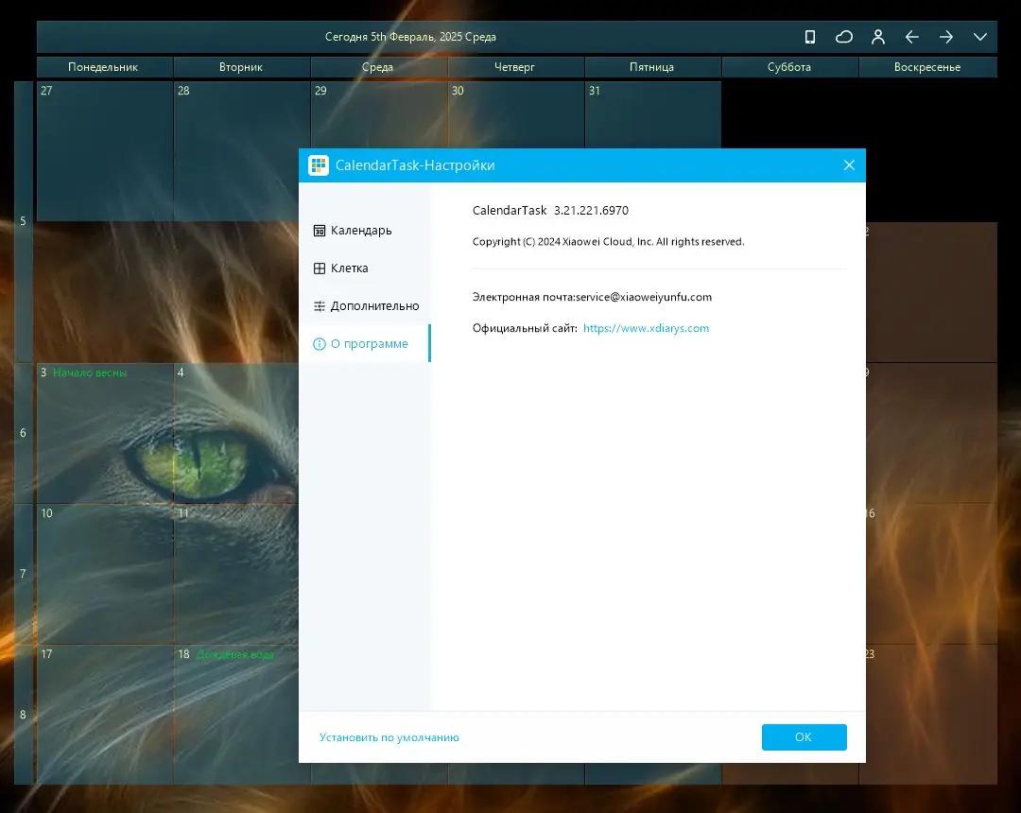The height and width of the screenshot is (813, 1021).
Task: Go to next month with right arrow
Action: [946, 37]
